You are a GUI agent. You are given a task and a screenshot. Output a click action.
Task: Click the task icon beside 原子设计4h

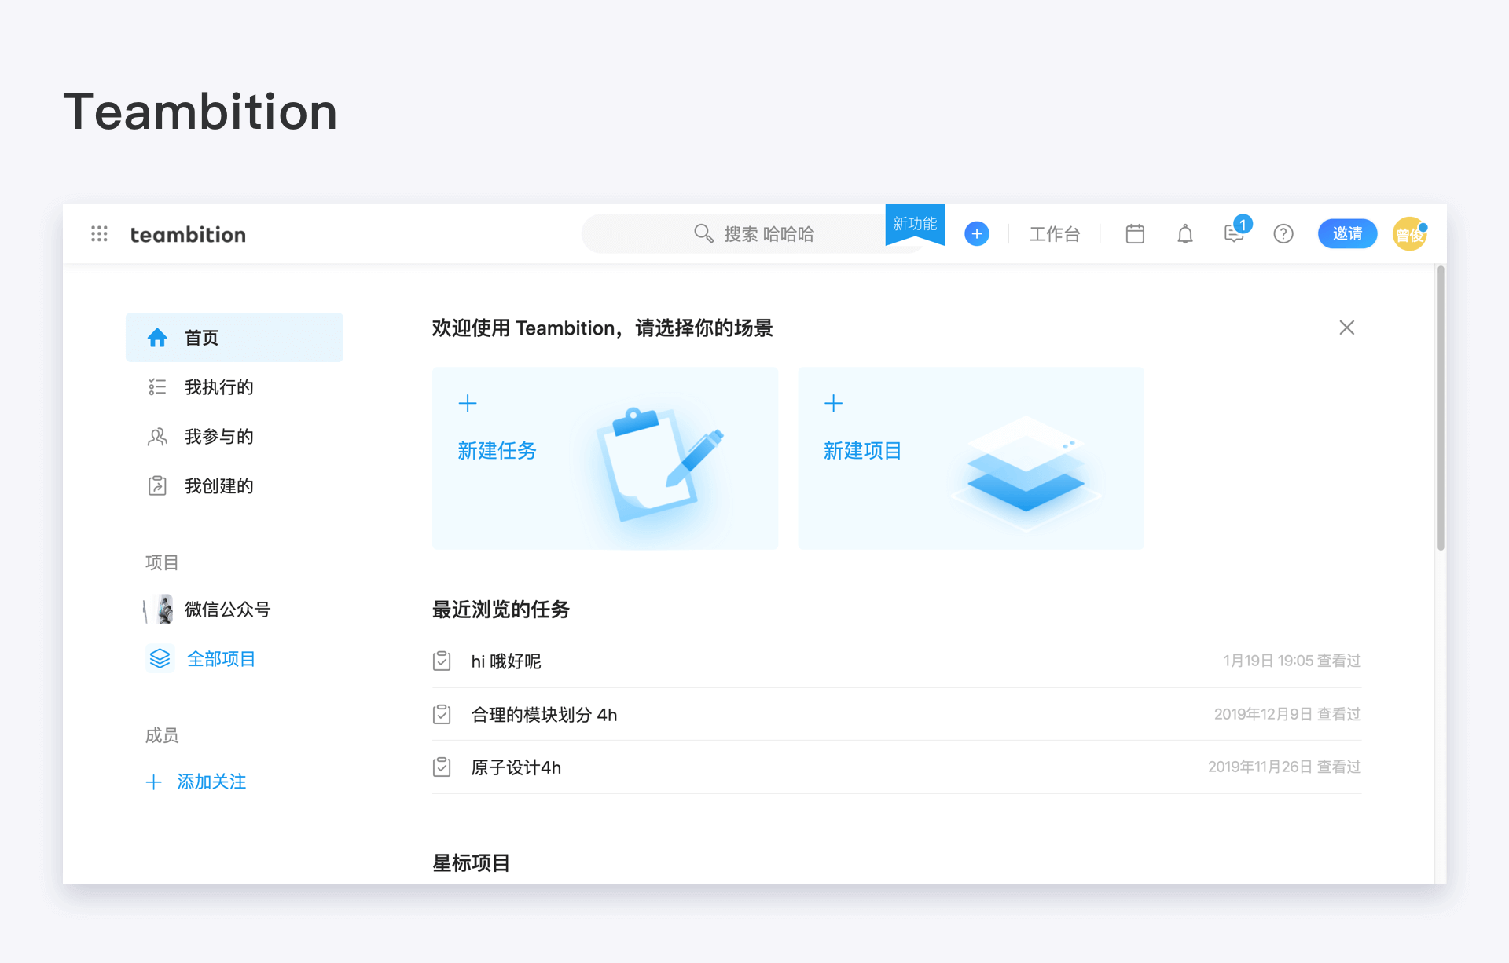tap(442, 767)
